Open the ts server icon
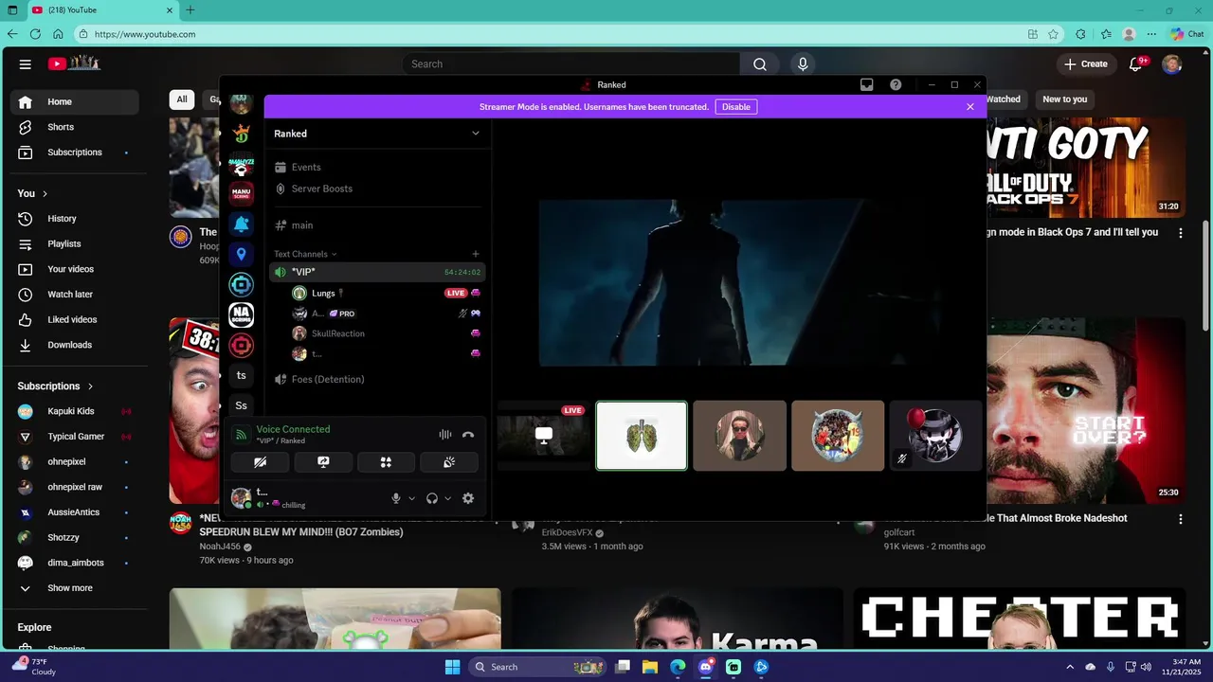 pyautogui.click(x=242, y=375)
